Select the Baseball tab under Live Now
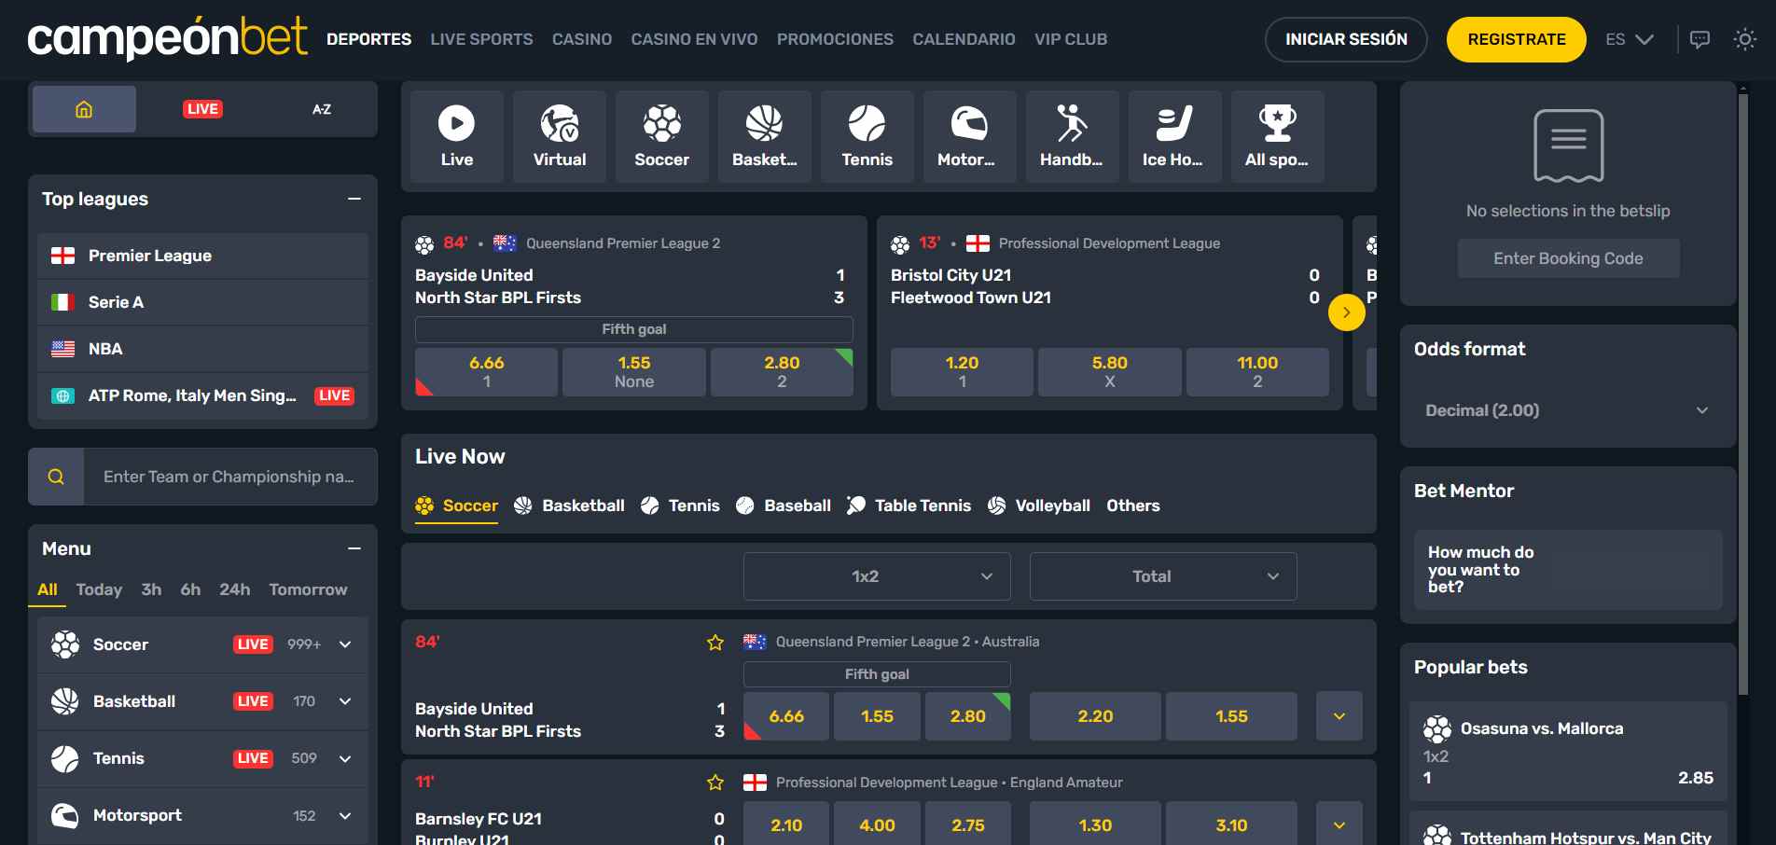The height and width of the screenshot is (845, 1776). pyautogui.click(x=783, y=506)
